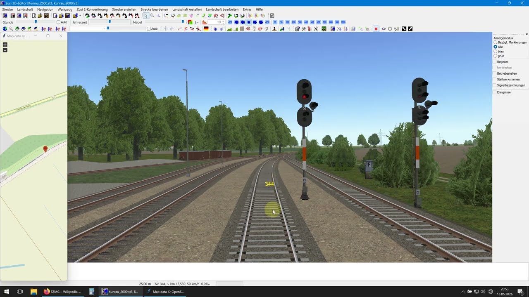Check the Betriebsstellen checkbox
The width and height of the screenshot is (529, 297).
pyautogui.click(x=495, y=73)
